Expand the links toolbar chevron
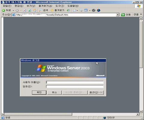144x120 pixels. [141, 14]
